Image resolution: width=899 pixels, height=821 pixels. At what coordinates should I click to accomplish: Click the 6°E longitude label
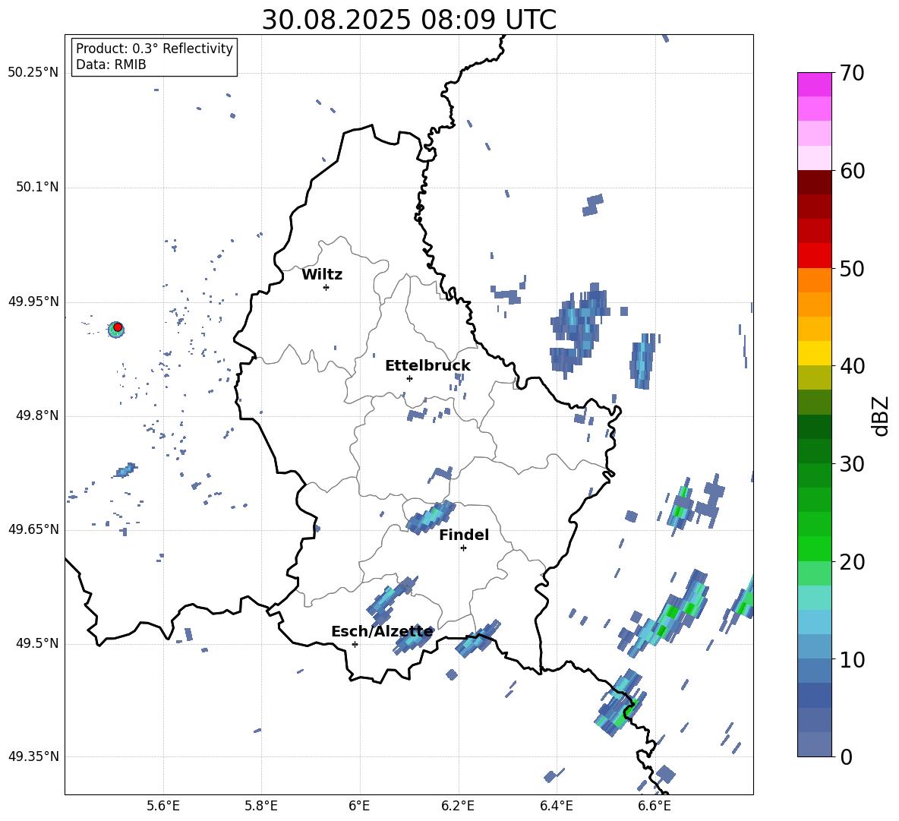pyautogui.click(x=359, y=806)
